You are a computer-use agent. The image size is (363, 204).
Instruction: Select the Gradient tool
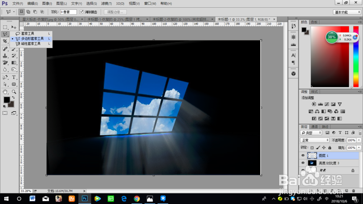tap(14, 63)
